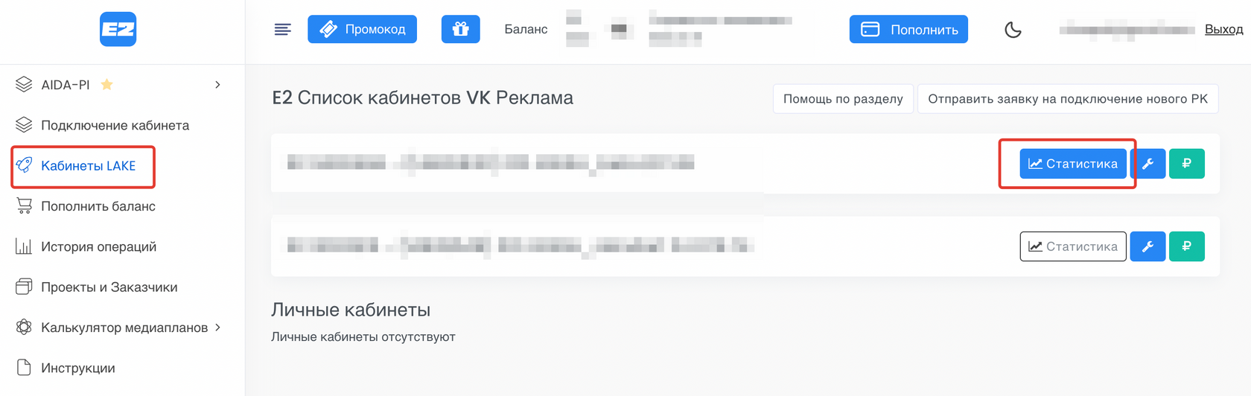
Task: Click the Промокод button
Action: pos(362,30)
